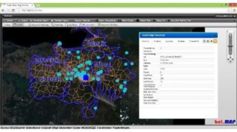237x132 pixels.
Task: Open the middle tab of the info panel
Action: pyautogui.click(x=169, y=41)
